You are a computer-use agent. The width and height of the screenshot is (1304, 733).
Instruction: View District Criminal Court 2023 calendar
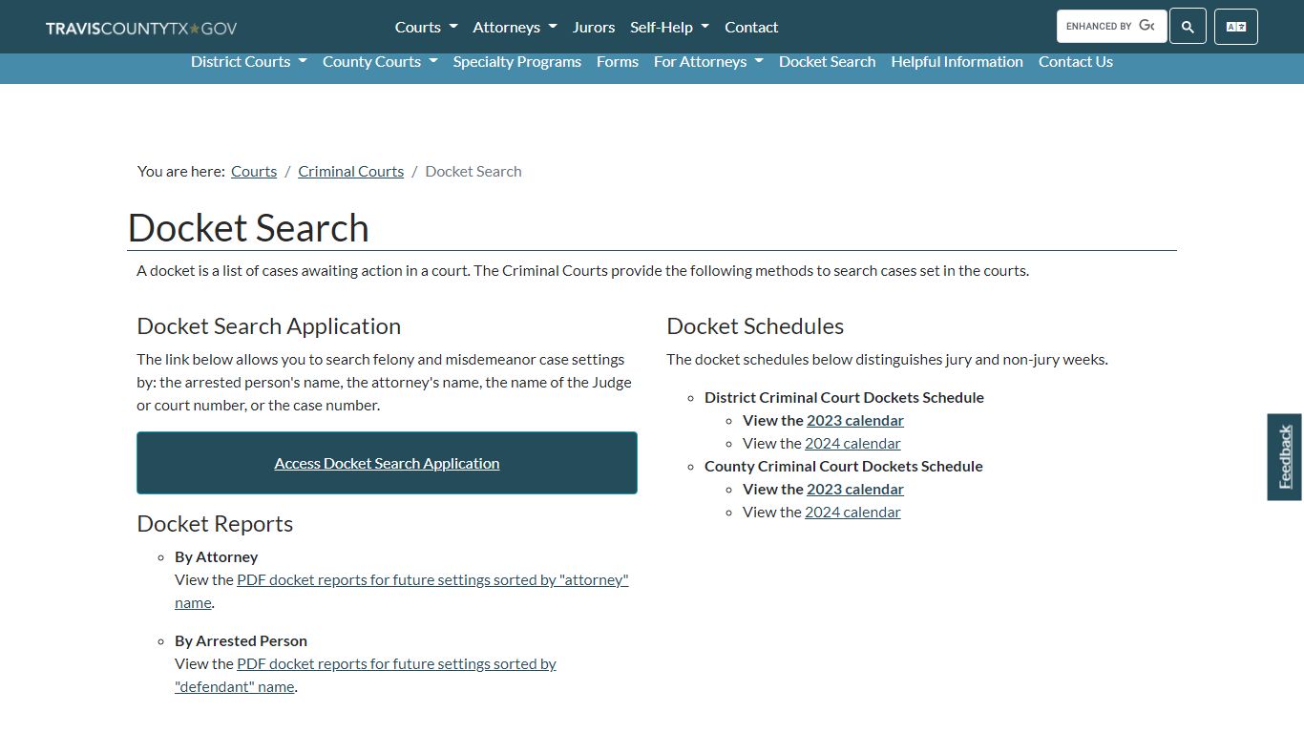click(855, 420)
